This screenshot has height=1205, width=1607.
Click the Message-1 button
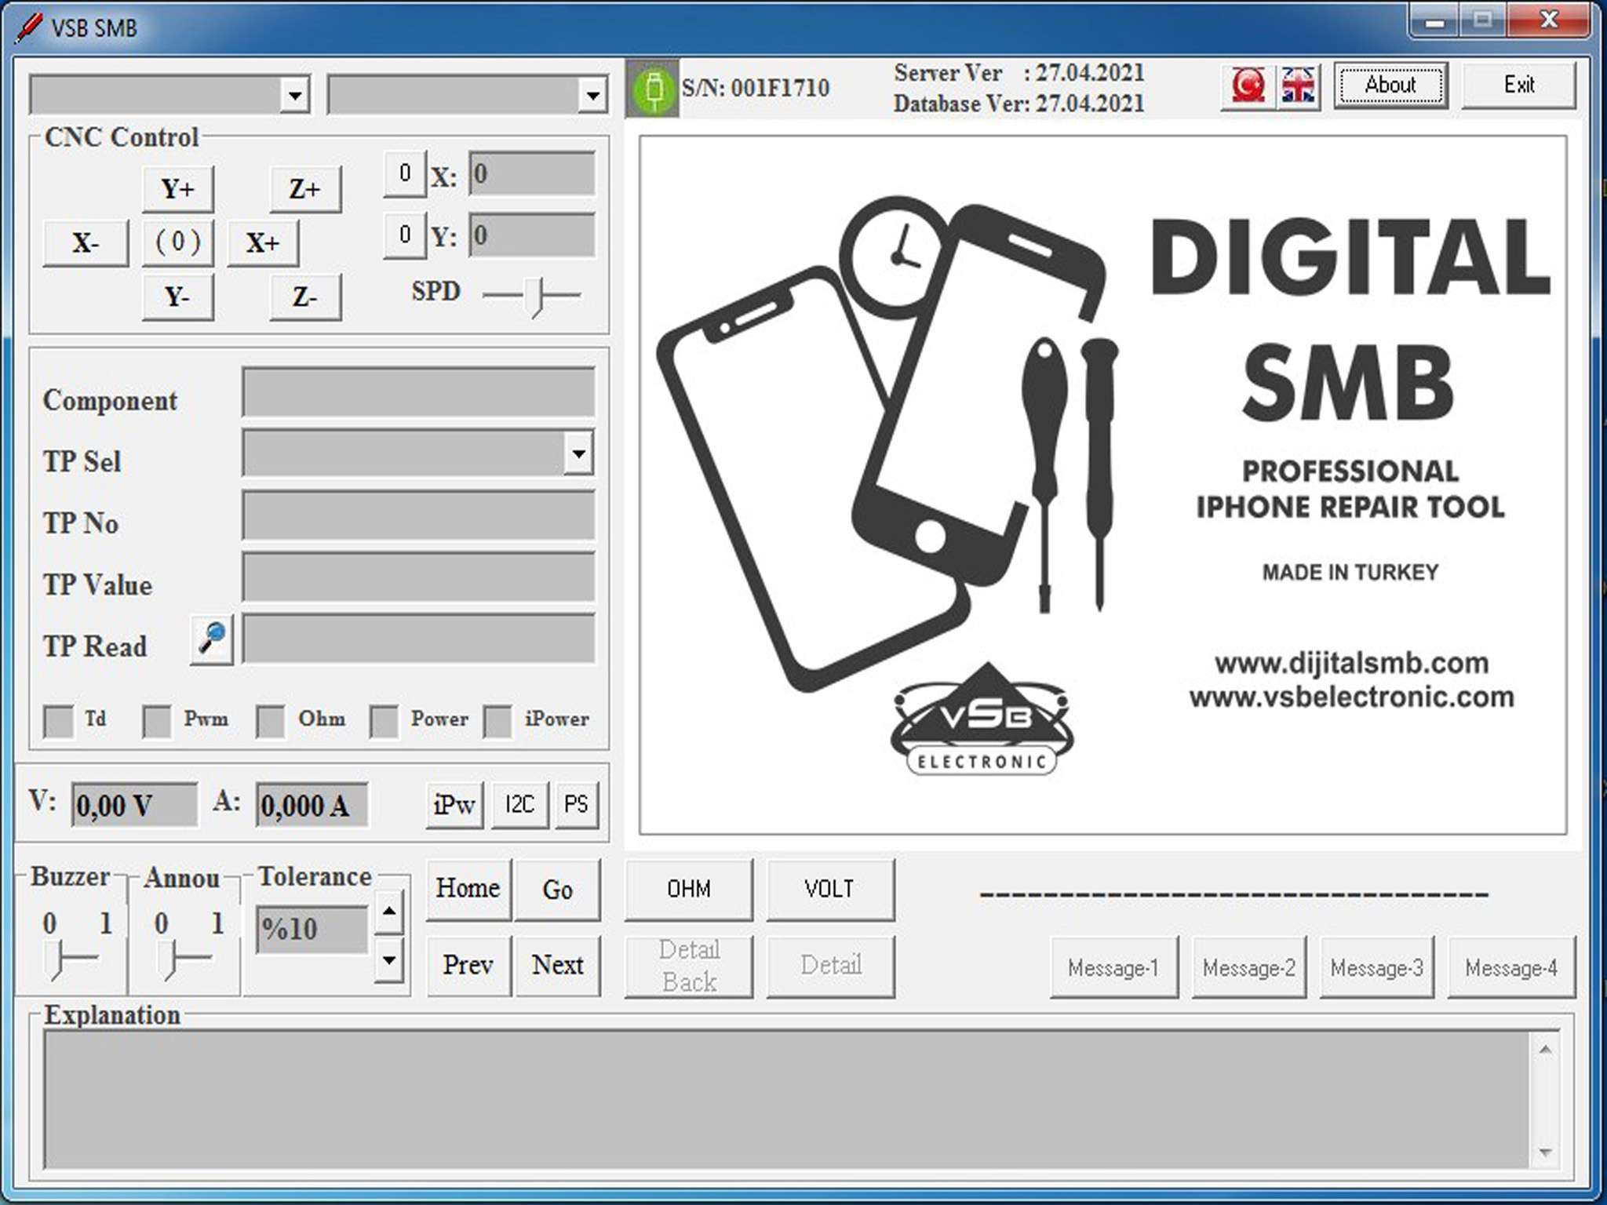coord(1113,967)
